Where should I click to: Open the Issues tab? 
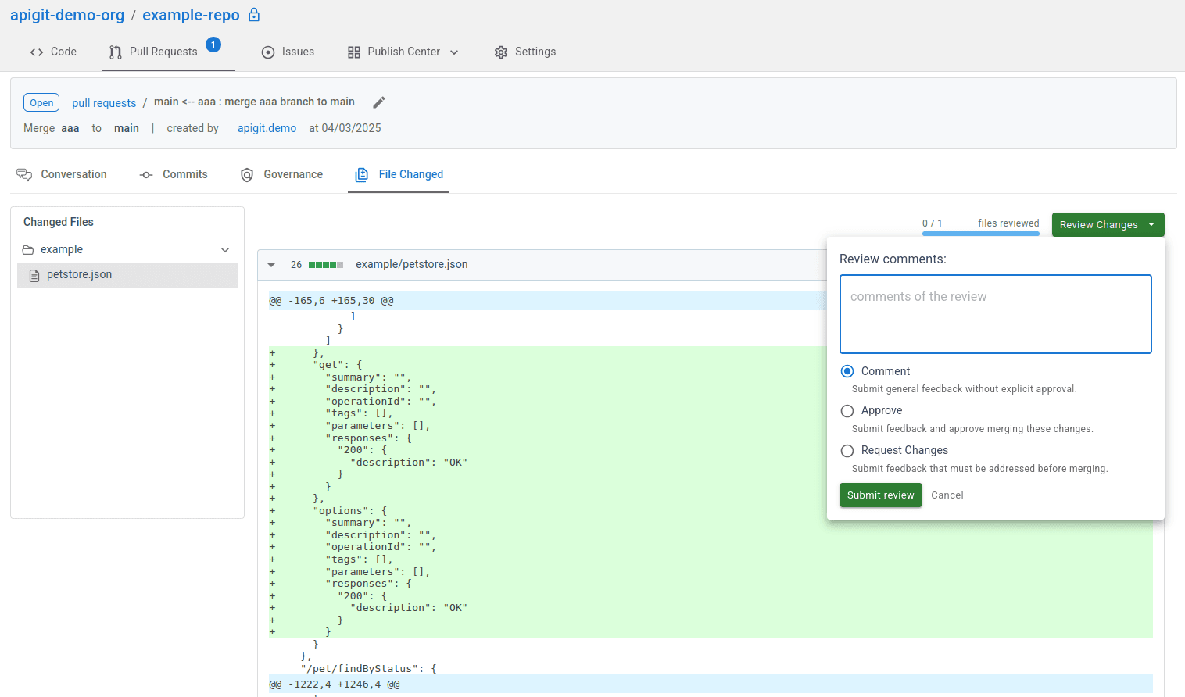click(288, 52)
